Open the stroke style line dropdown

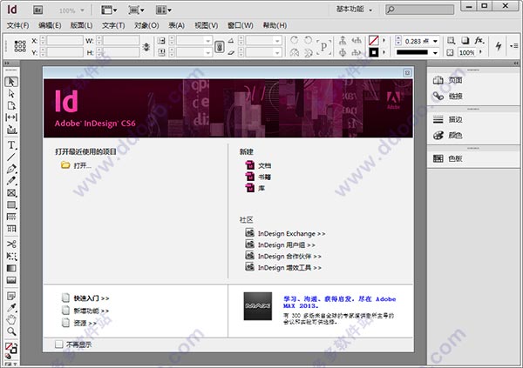click(x=435, y=52)
